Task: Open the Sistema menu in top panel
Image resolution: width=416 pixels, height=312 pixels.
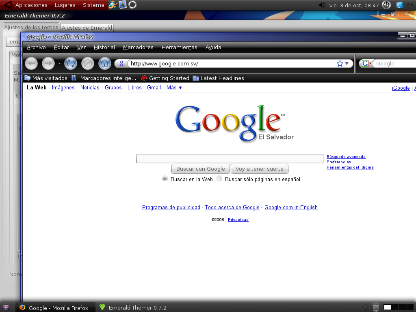Action: 93,5
